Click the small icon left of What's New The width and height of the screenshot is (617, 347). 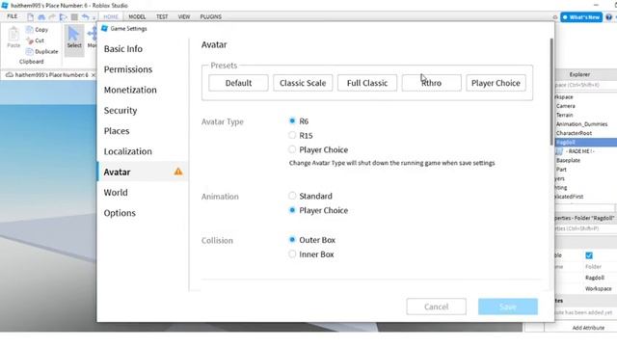[555, 17]
